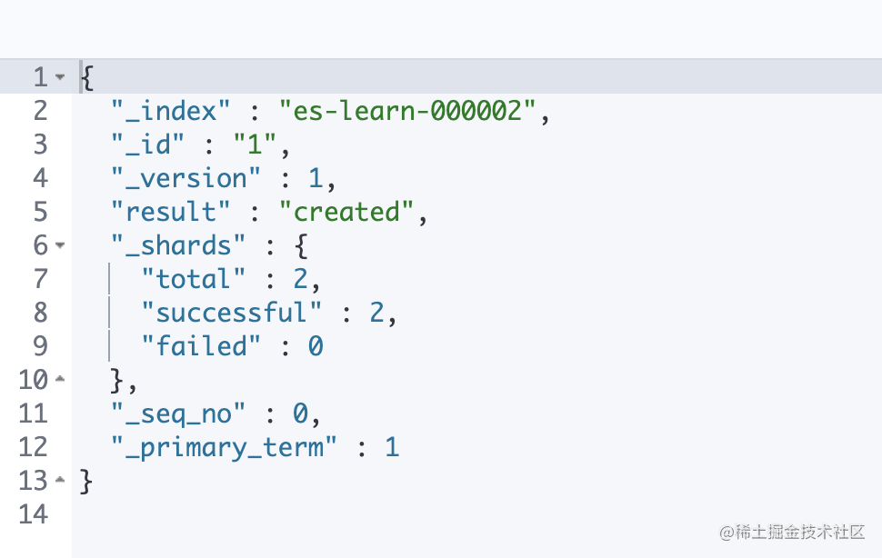Click the opening brace on line 1
Viewport: 882px width, 558px height.
87,77
